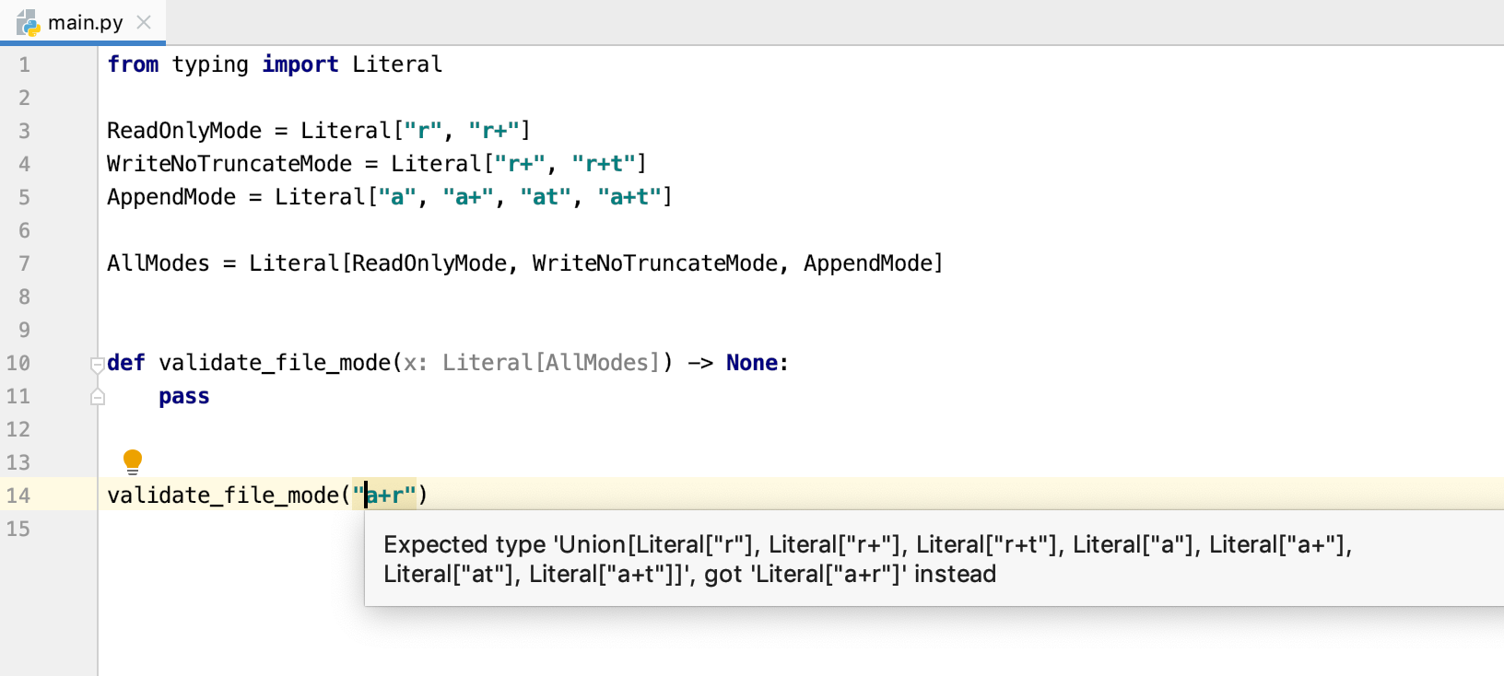Click the validate_file_mode call on line 14
1504x676 pixels.
[223, 495]
